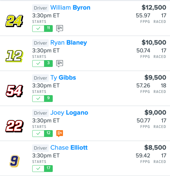This screenshot has height=176, width=170.
Task: Open Joey Logano's player profile link
Action: click(x=69, y=113)
